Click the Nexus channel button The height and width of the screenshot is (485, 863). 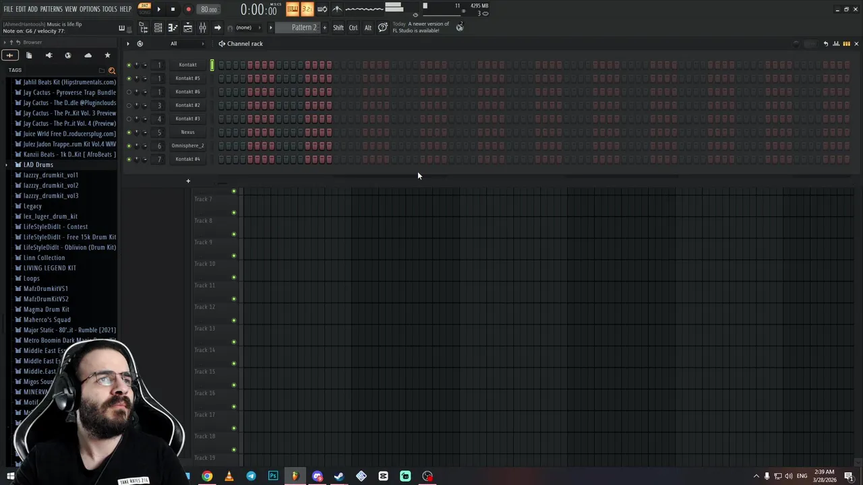pos(187,133)
